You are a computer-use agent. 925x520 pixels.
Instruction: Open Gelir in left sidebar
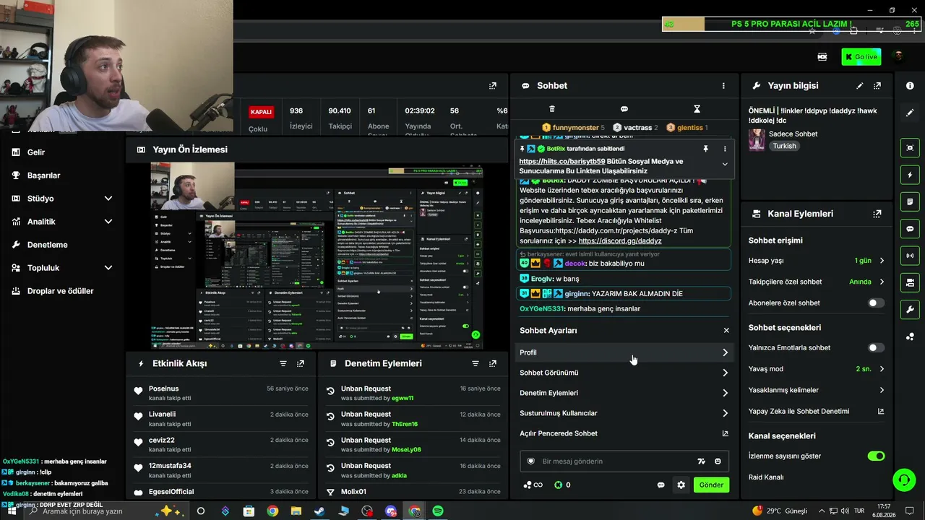coord(36,152)
